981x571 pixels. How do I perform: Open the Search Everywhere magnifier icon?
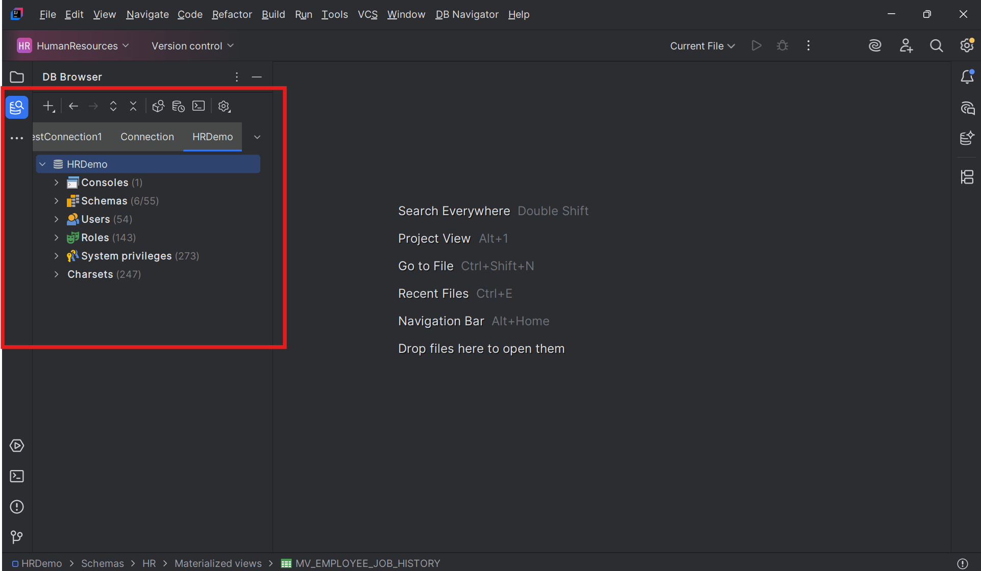coord(936,45)
